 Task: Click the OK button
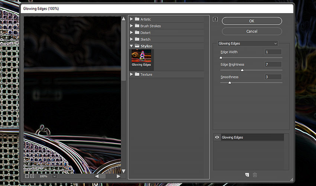[x=252, y=21]
